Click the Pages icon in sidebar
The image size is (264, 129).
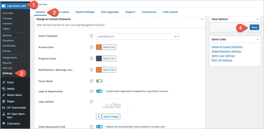[x=4, y=101]
